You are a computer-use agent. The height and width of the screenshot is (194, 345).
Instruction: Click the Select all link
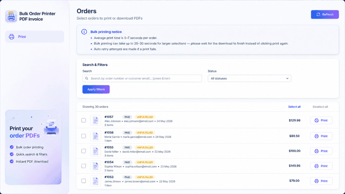pyautogui.click(x=295, y=107)
